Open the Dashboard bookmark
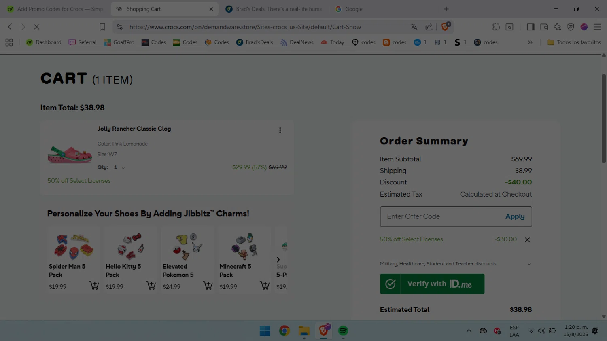 (x=44, y=42)
